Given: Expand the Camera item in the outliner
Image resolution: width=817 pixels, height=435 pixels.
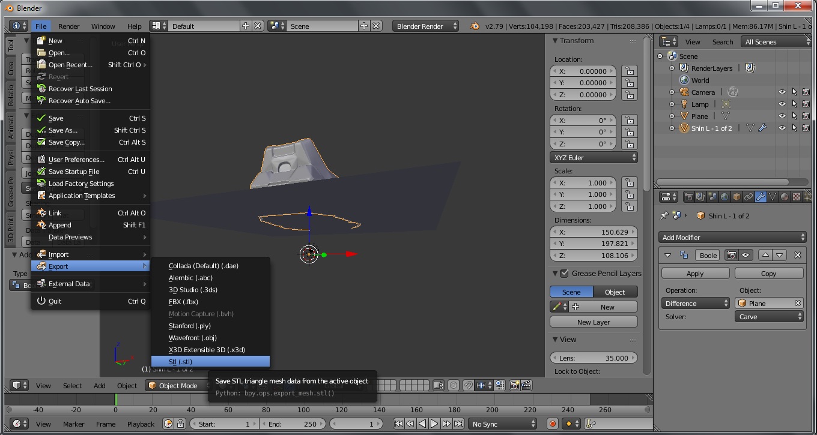Looking at the screenshot, I should click(x=672, y=92).
